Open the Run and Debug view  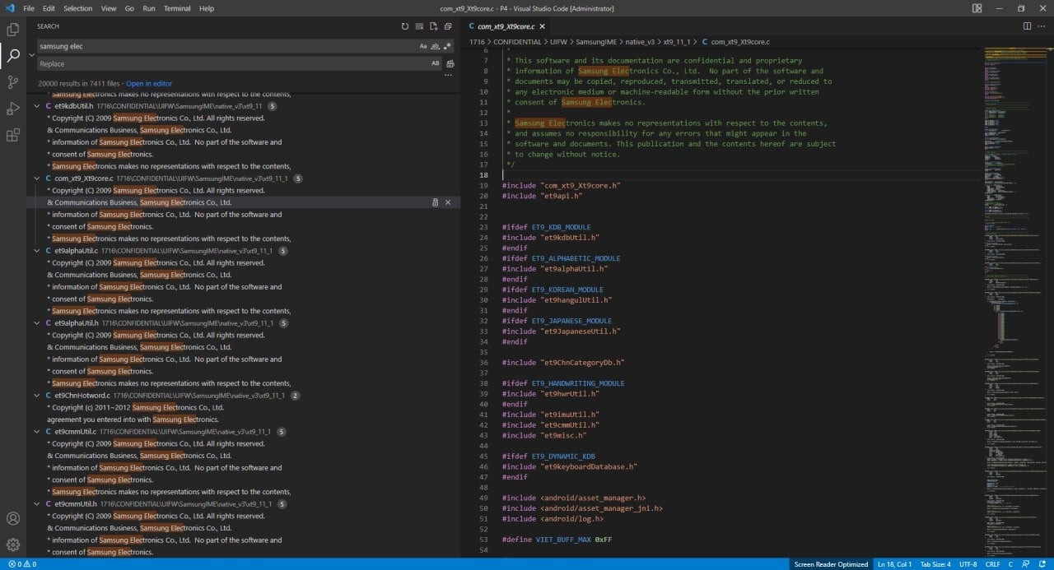coord(13,109)
